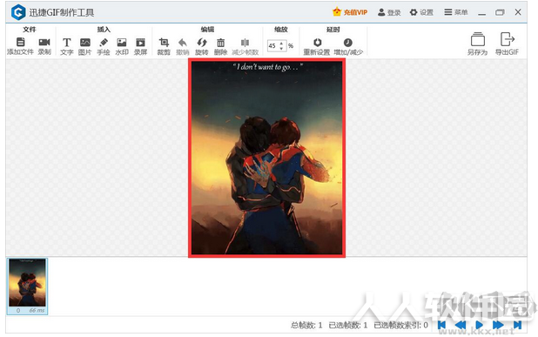
Task: Open 设置 settings in the title bar
Action: click(x=421, y=12)
